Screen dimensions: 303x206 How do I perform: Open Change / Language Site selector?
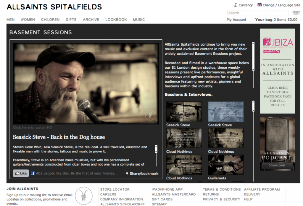279,5
